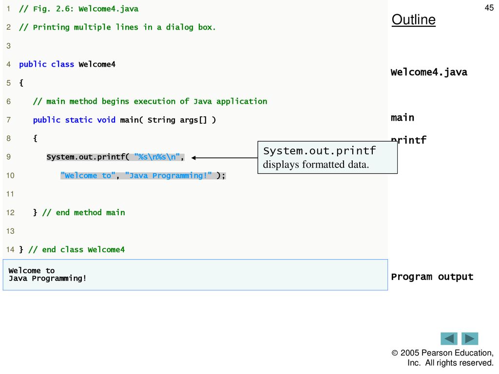Click the '// end class Welcome4' comment
499x374 pixels.
[77, 250]
